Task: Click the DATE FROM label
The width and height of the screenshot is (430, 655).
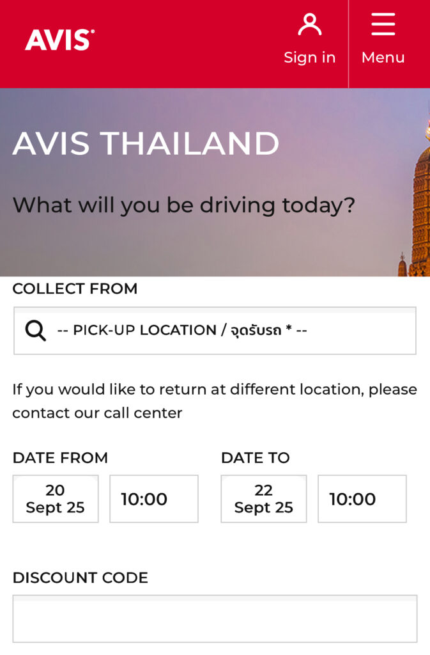Action: (x=60, y=458)
